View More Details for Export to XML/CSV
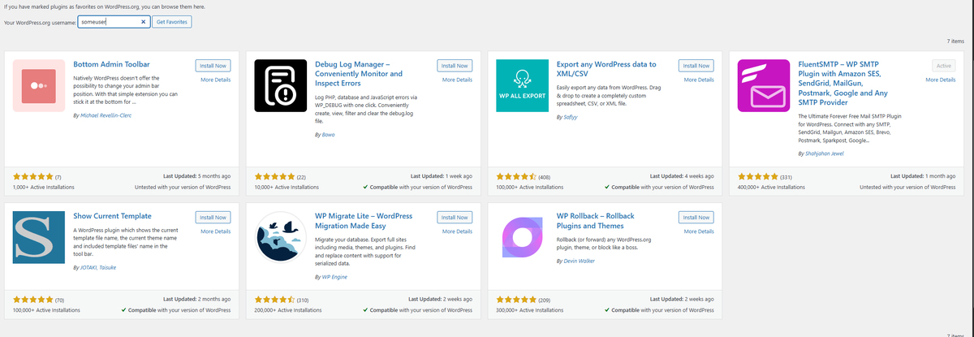 pos(699,80)
